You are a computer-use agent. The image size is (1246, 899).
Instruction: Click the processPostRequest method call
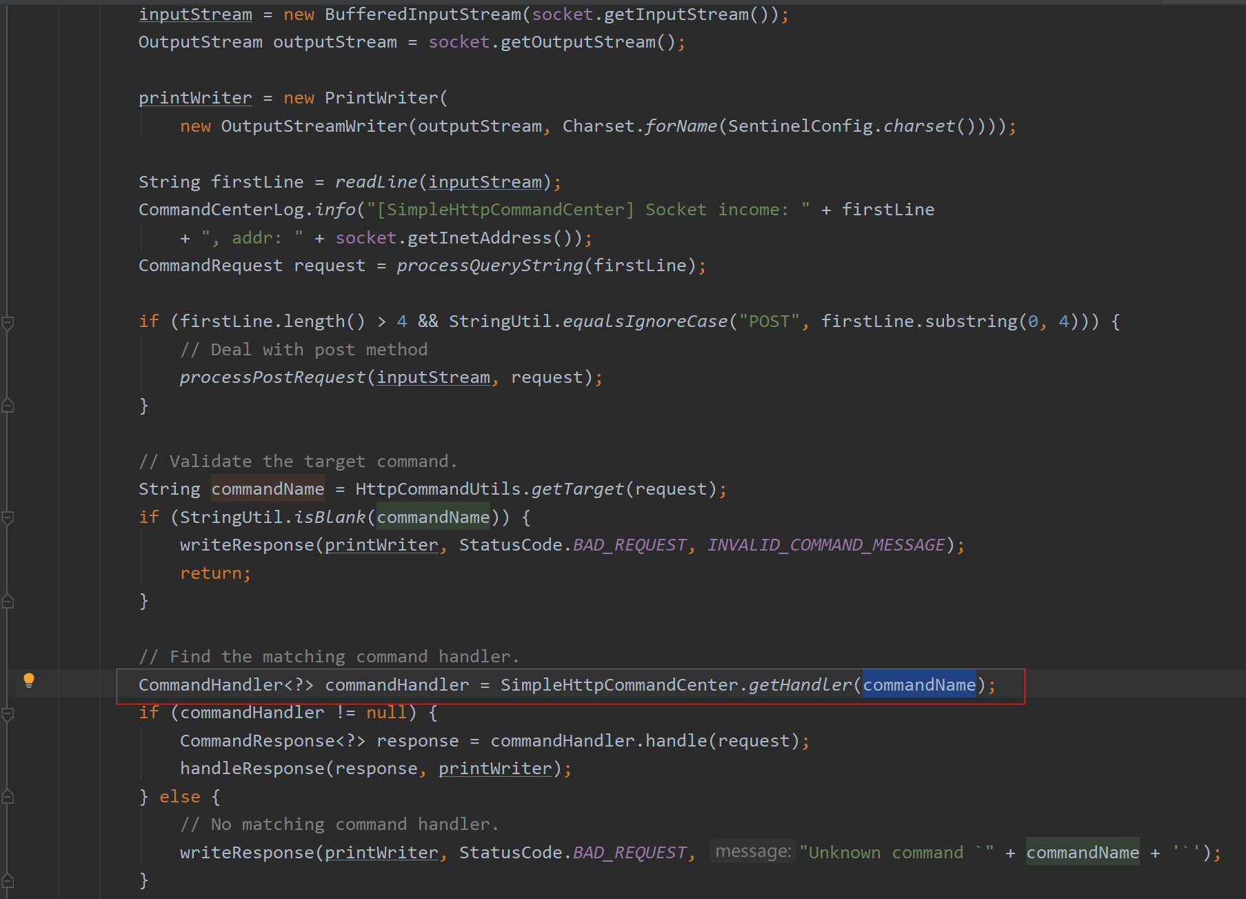point(273,377)
